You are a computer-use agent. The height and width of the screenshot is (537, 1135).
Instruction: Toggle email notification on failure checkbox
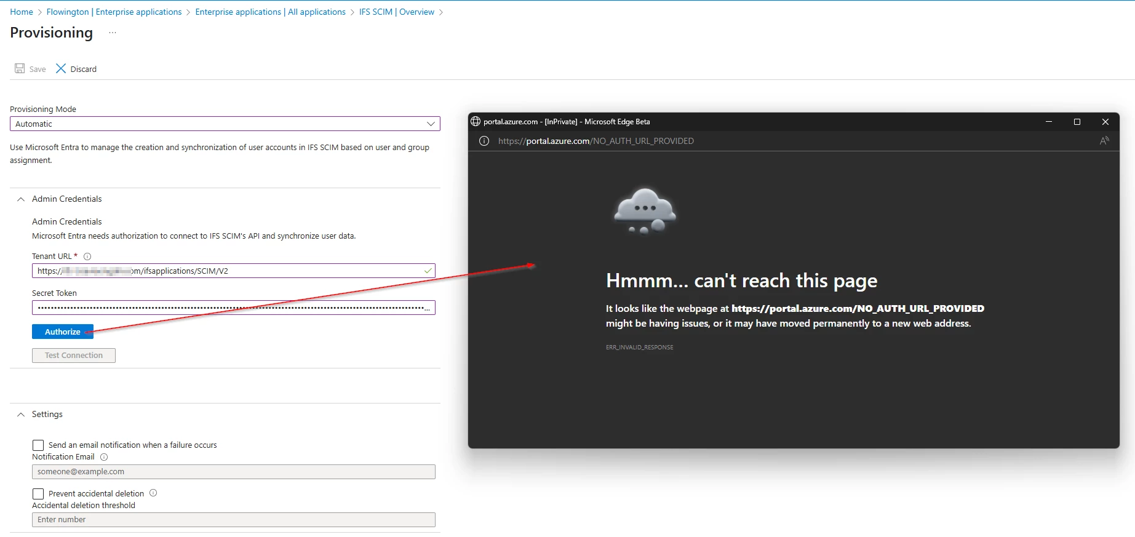pyautogui.click(x=38, y=445)
